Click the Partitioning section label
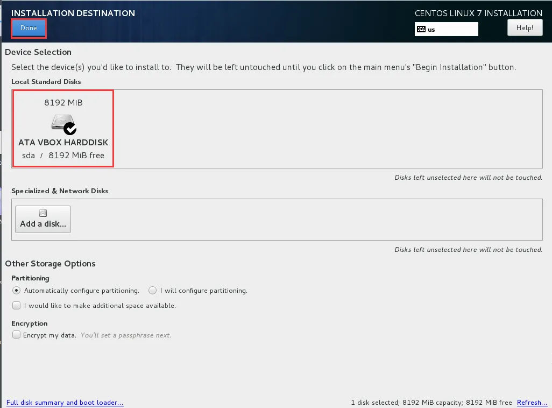The width and height of the screenshot is (552, 408). coord(30,278)
